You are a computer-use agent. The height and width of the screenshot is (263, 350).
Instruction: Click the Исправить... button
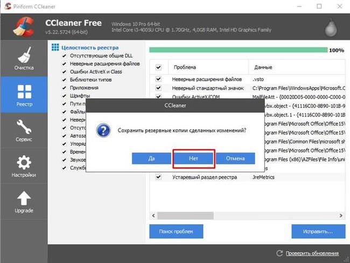tap(318, 231)
